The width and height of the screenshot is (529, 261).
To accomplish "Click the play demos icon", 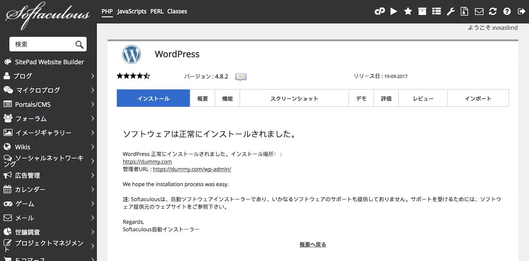I will (394, 12).
